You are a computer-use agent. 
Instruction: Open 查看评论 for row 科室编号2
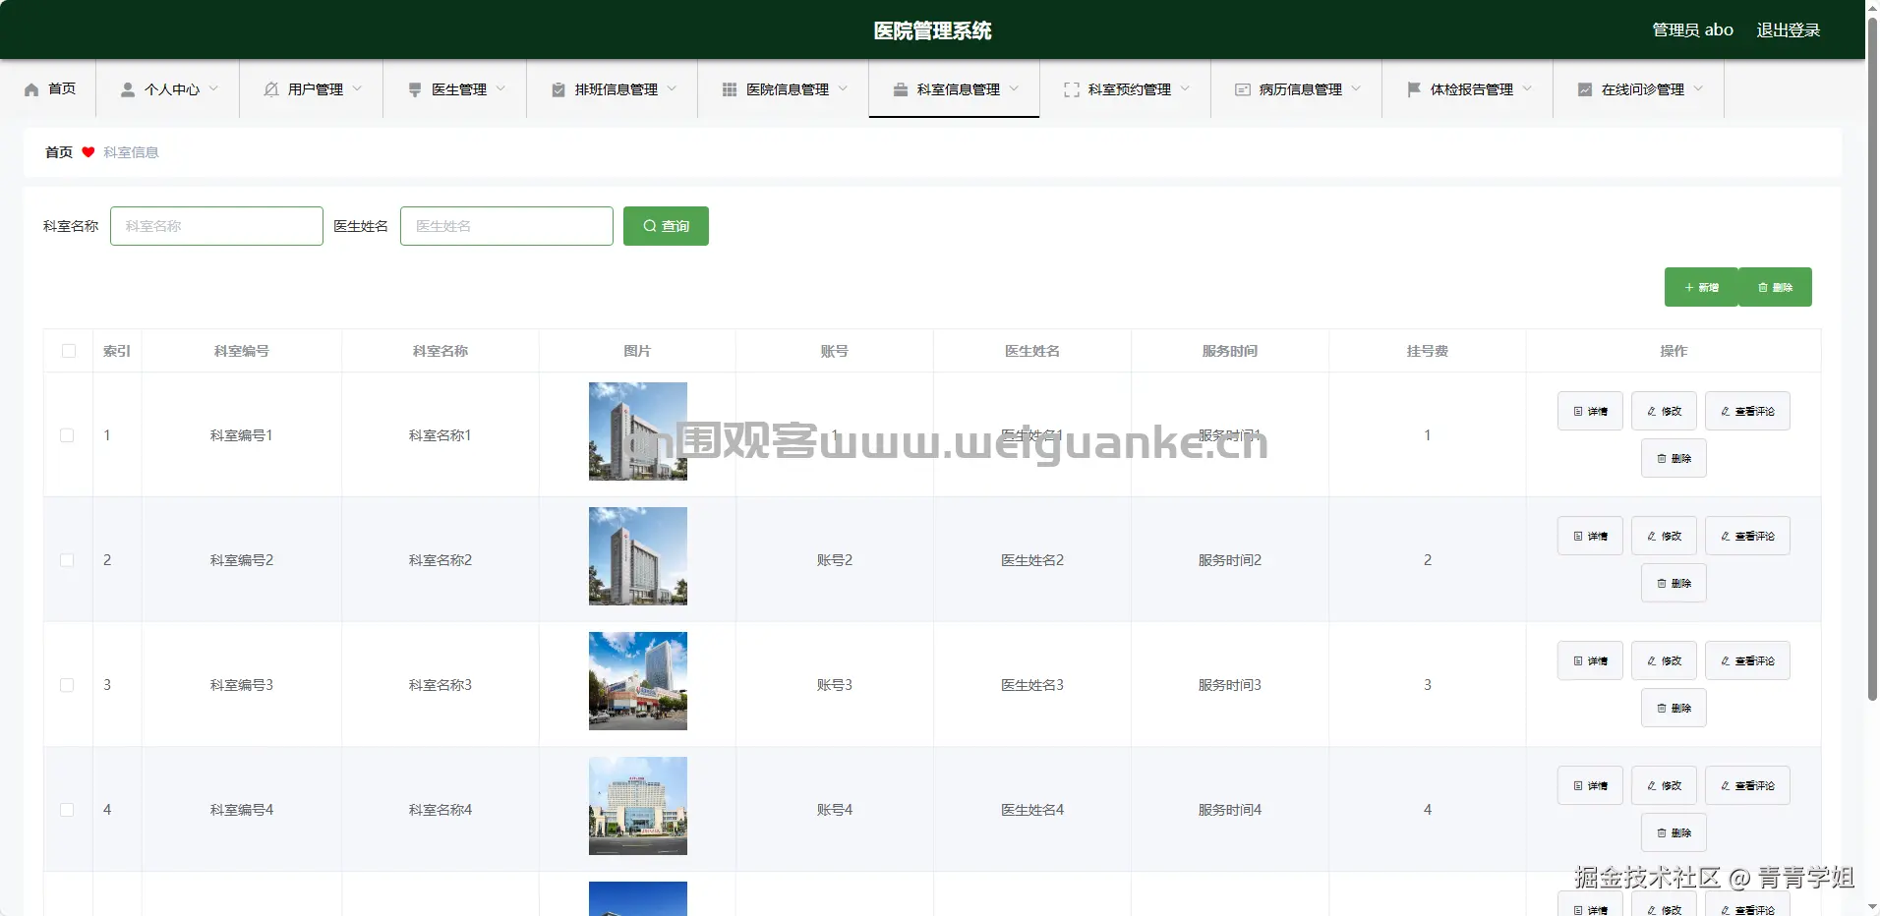[1747, 536]
